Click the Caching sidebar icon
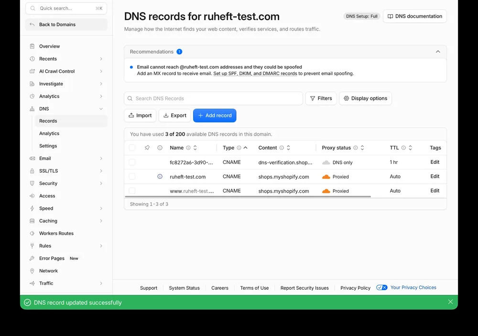 click(32, 221)
